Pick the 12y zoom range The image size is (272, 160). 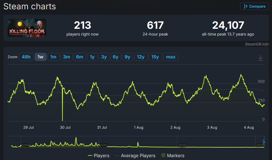pyautogui.click(x=141, y=57)
